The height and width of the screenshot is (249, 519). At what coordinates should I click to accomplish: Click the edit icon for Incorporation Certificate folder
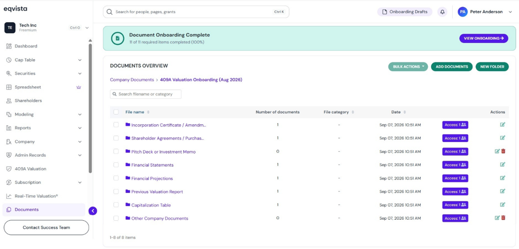point(502,125)
